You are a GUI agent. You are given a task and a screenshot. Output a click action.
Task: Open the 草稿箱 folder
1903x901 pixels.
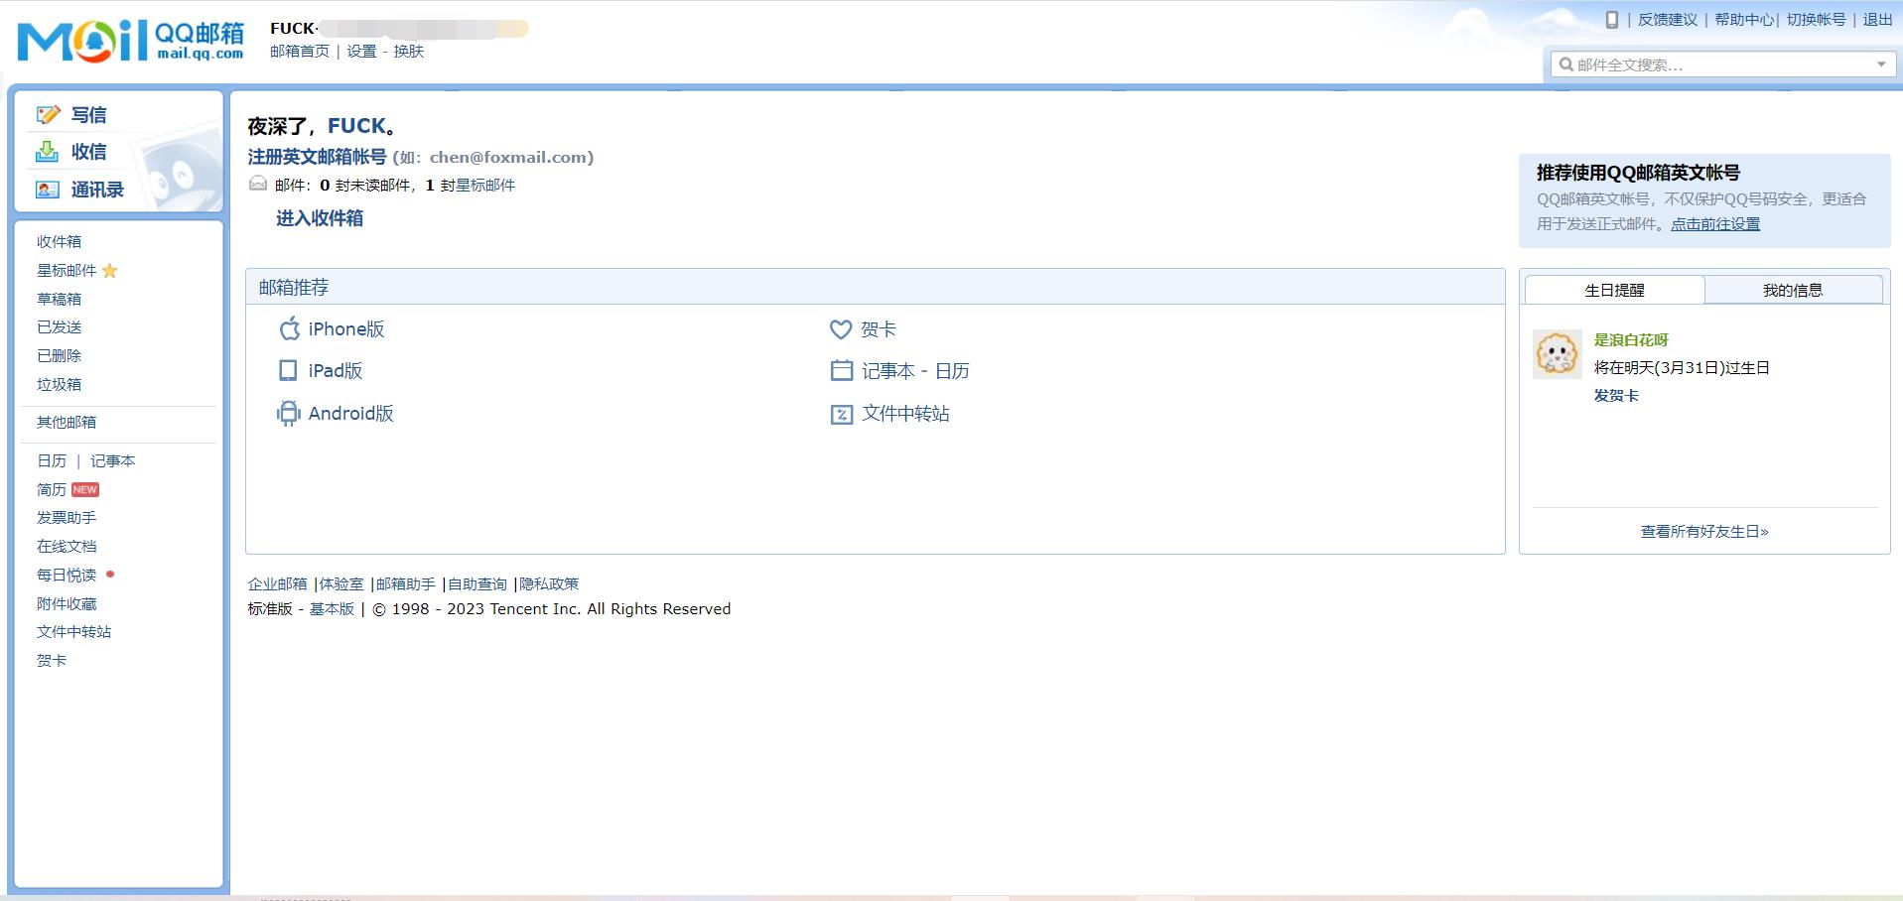[x=60, y=299]
